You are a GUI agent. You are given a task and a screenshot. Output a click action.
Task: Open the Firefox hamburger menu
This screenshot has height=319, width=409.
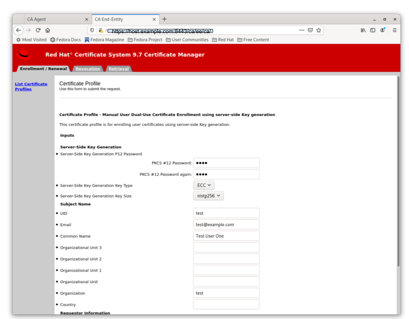click(x=394, y=30)
